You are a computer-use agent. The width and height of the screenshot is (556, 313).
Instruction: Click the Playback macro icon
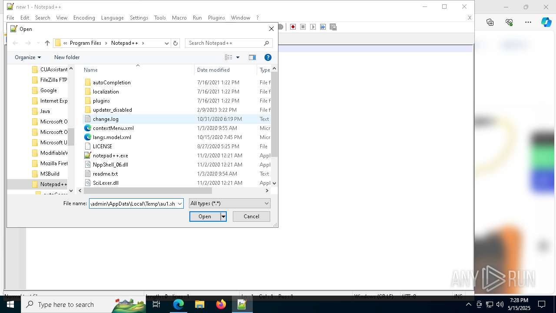click(313, 27)
